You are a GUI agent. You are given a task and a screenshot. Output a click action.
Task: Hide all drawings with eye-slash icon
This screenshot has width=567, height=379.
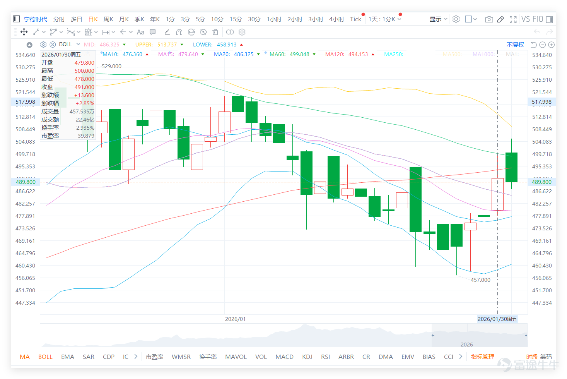tap(203, 32)
